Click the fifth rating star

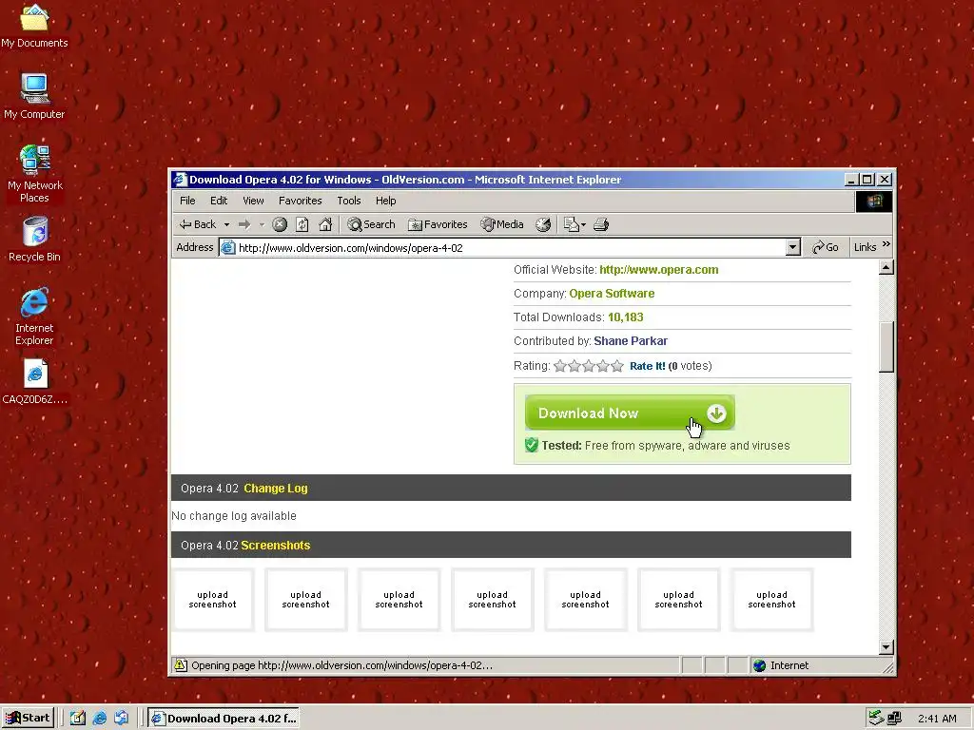[x=616, y=366]
